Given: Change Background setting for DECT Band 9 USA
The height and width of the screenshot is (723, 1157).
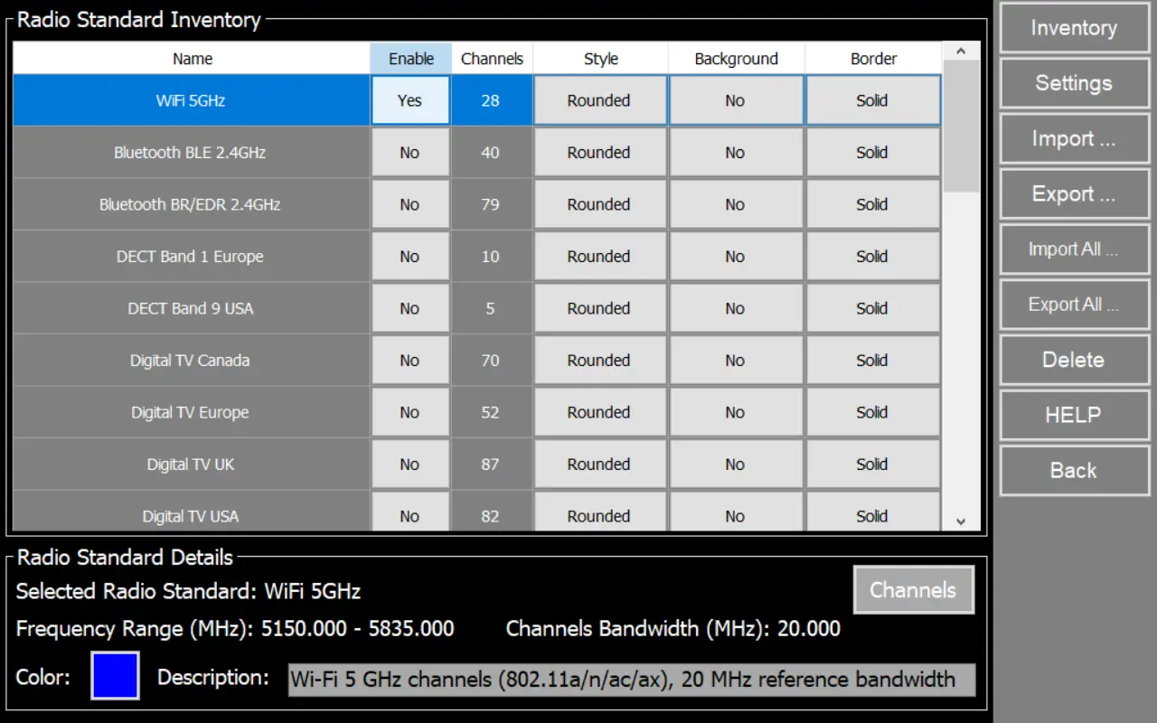Looking at the screenshot, I should coord(736,308).
